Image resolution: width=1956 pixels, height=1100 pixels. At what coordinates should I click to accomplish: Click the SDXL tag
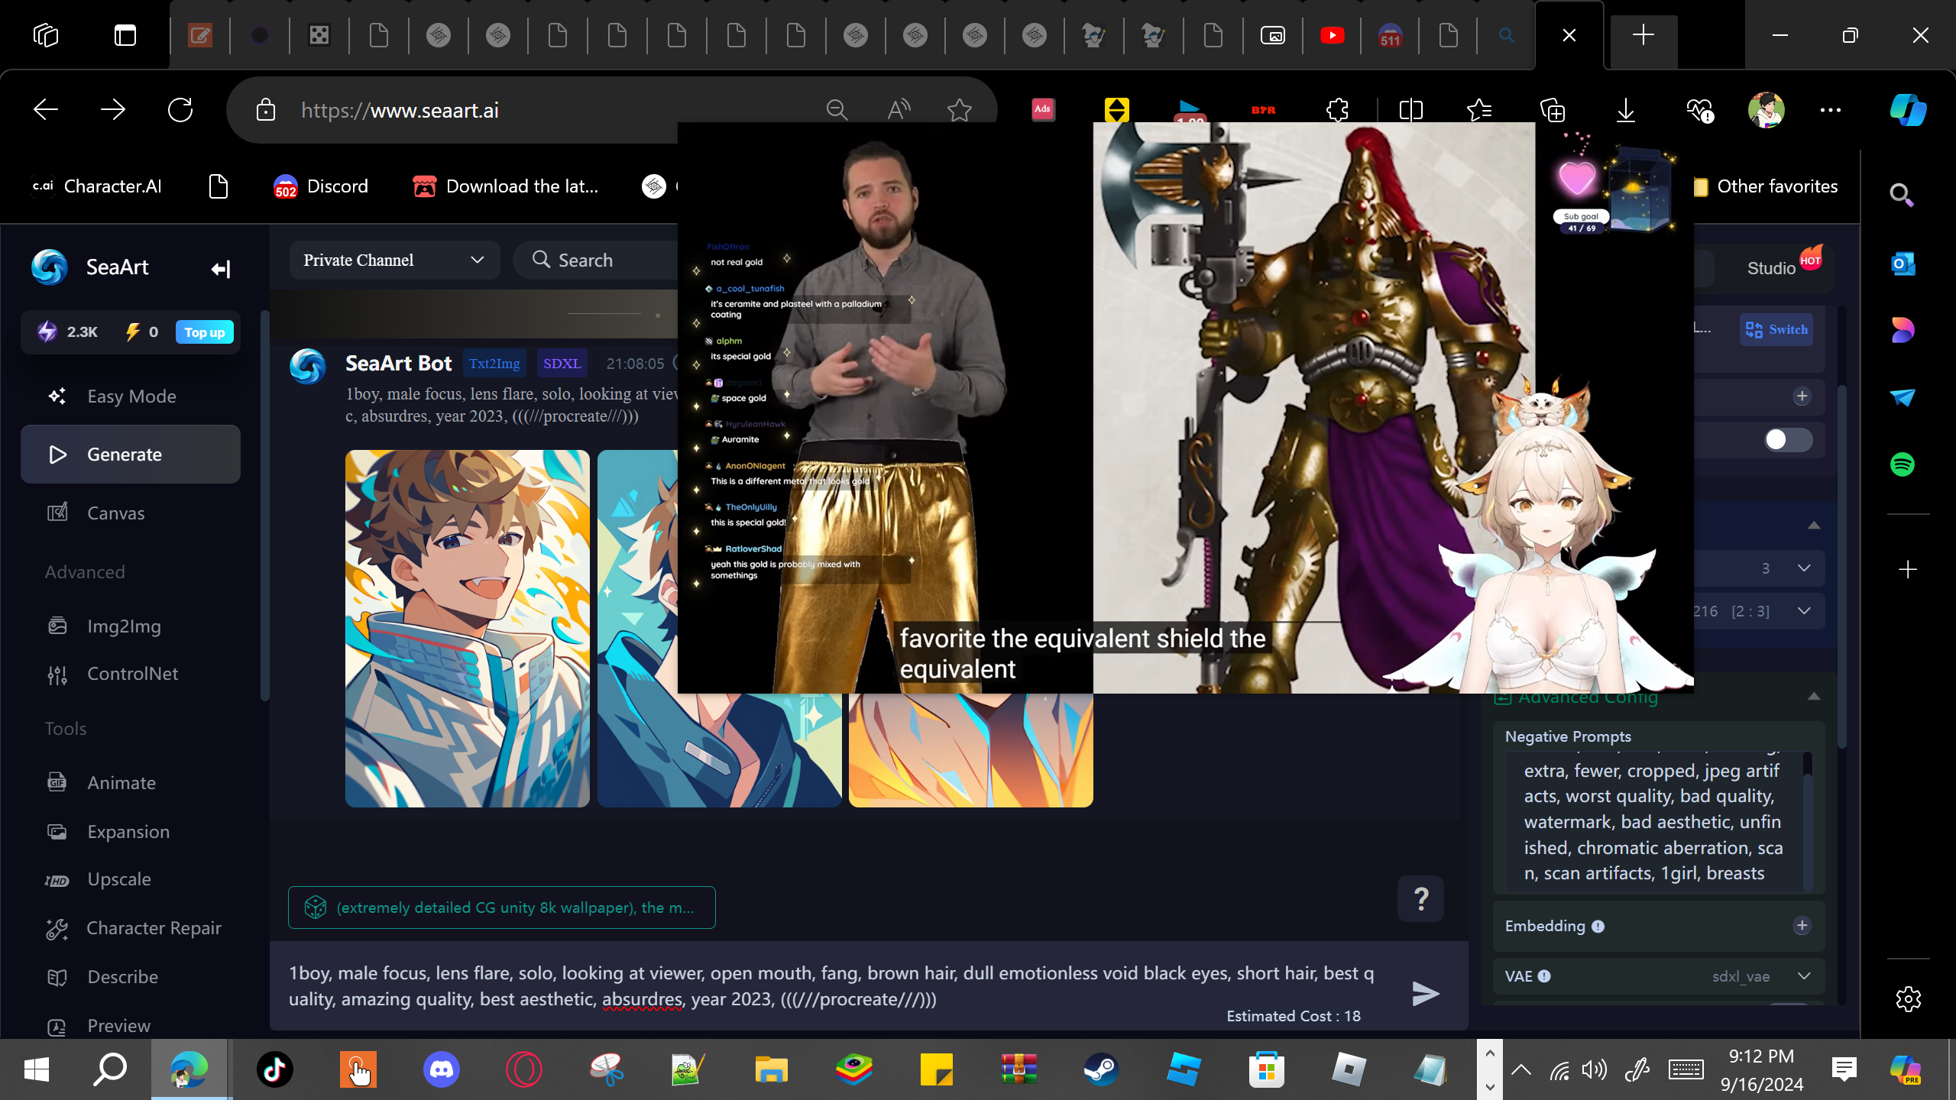[562, 364]
